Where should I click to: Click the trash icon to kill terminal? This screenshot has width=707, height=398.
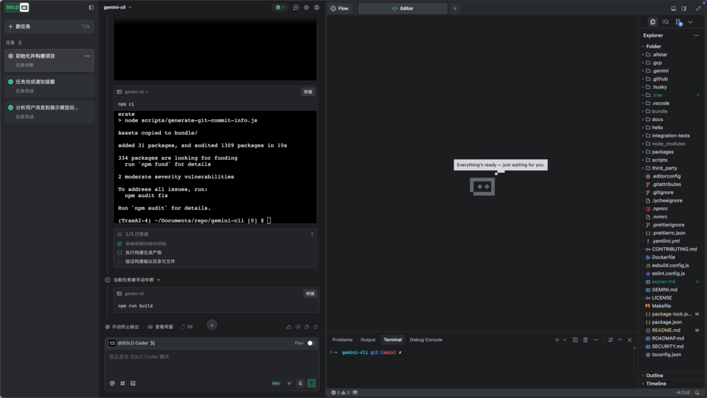pos(585,340)
